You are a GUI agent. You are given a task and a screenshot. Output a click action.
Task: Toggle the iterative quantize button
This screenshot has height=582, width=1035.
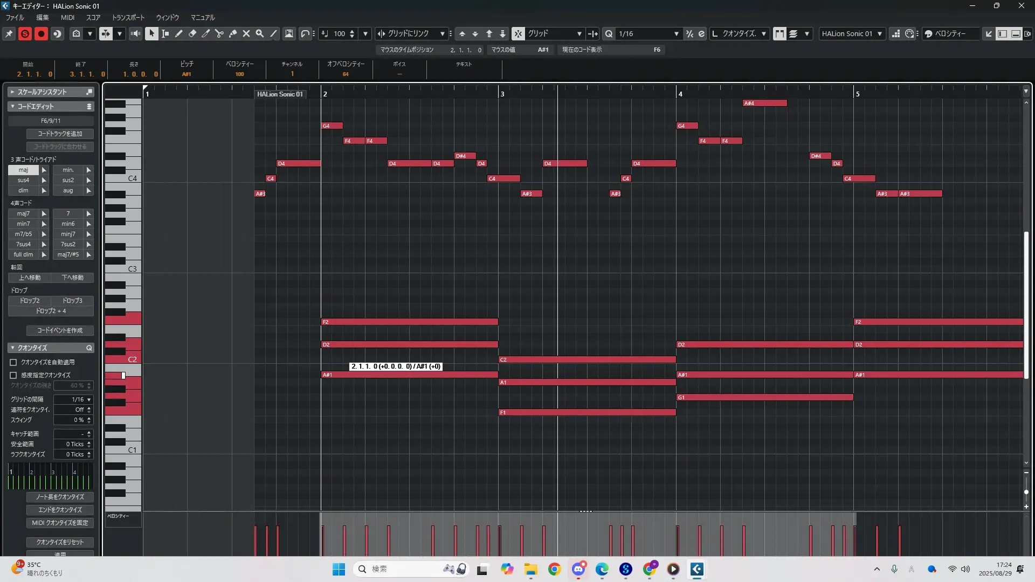point(689,33)
